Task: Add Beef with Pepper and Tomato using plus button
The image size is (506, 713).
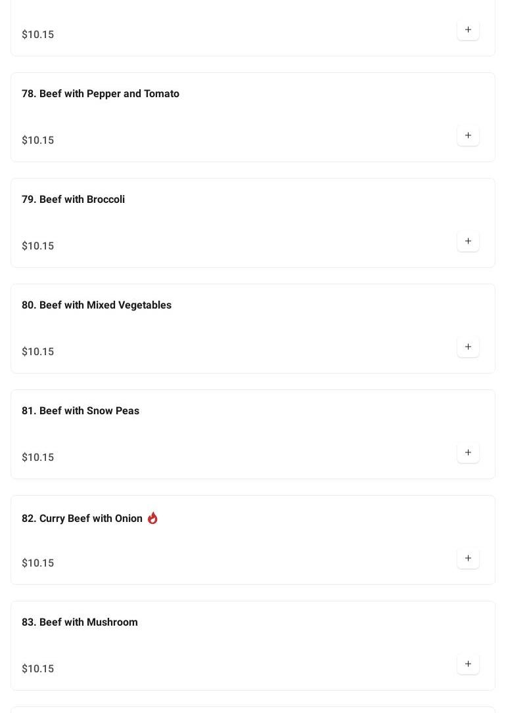Action: pos(468,136)
